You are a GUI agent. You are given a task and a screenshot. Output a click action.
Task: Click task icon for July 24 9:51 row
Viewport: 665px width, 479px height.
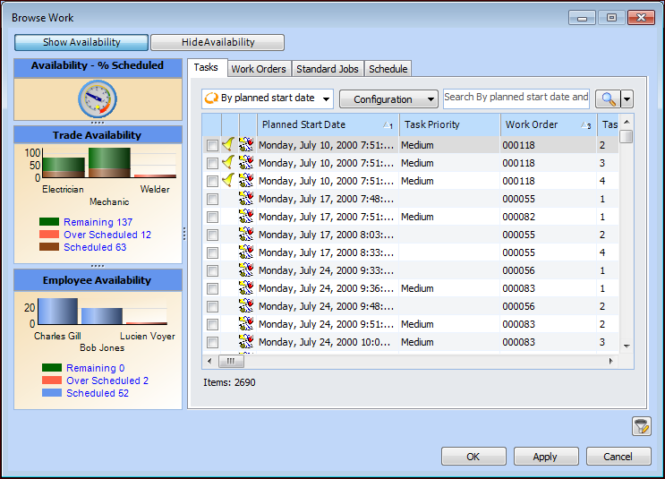[x=246, y=324]
